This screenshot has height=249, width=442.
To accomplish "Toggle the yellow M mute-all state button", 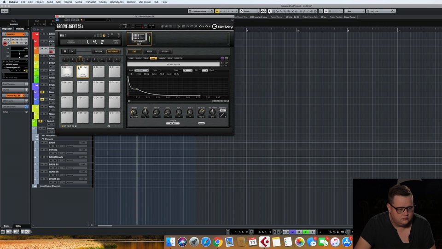I will (217, 11).
